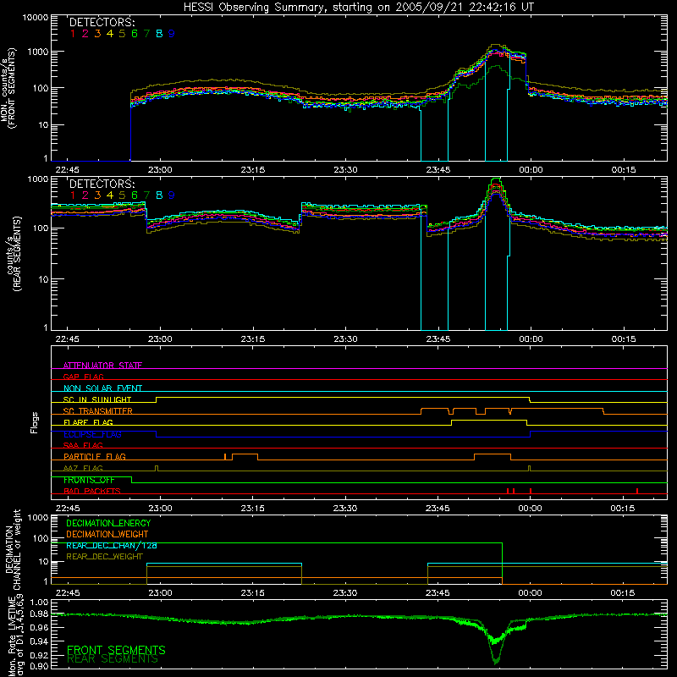677x677 pixels.
Task: Click the DECIMATION_WEIGHT legend label
Action: tap(107, 534)
